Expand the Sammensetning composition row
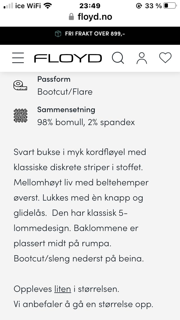Image resolution: width=180 pixels, height=320 pixels. (x=66, y=110)
